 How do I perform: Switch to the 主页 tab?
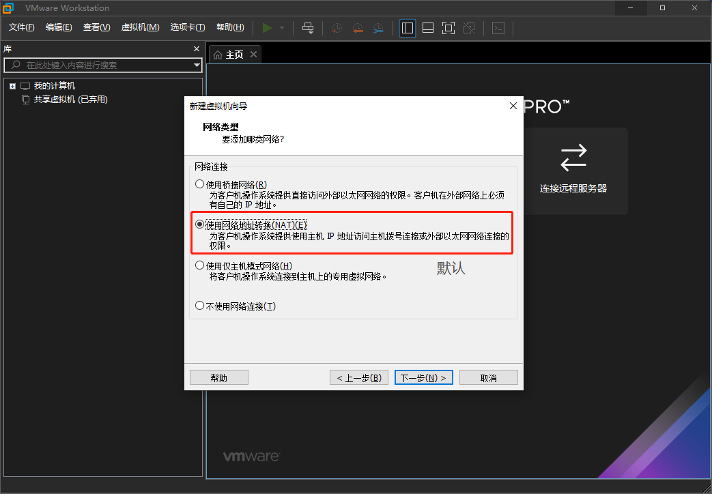point(234,55)
